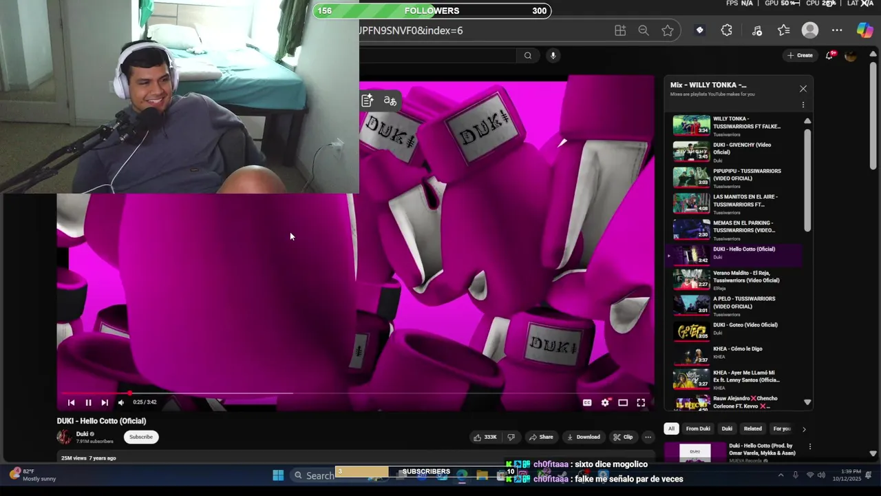The height and width of the screenshot is (496, 881).
Task: Play WILLY TONKA - TUSSIWARRIORS FT FALKE
Action: [x=733, y=125]
